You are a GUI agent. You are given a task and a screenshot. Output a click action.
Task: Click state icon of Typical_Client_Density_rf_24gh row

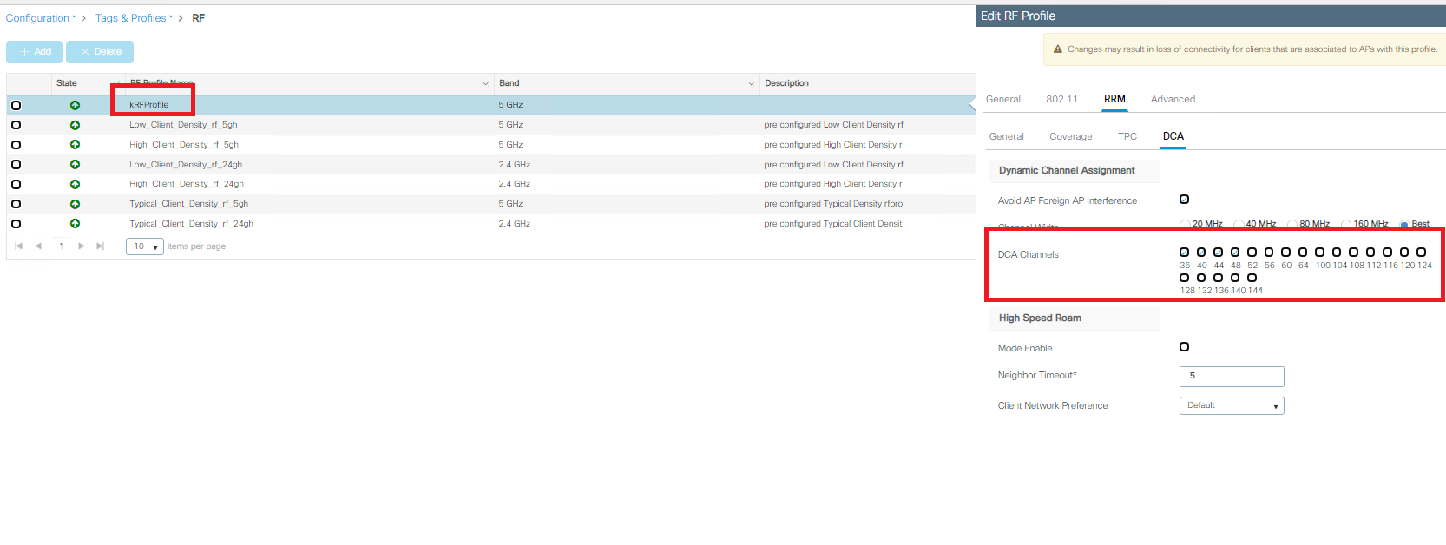pyautogui.click(x=75, y=224)
